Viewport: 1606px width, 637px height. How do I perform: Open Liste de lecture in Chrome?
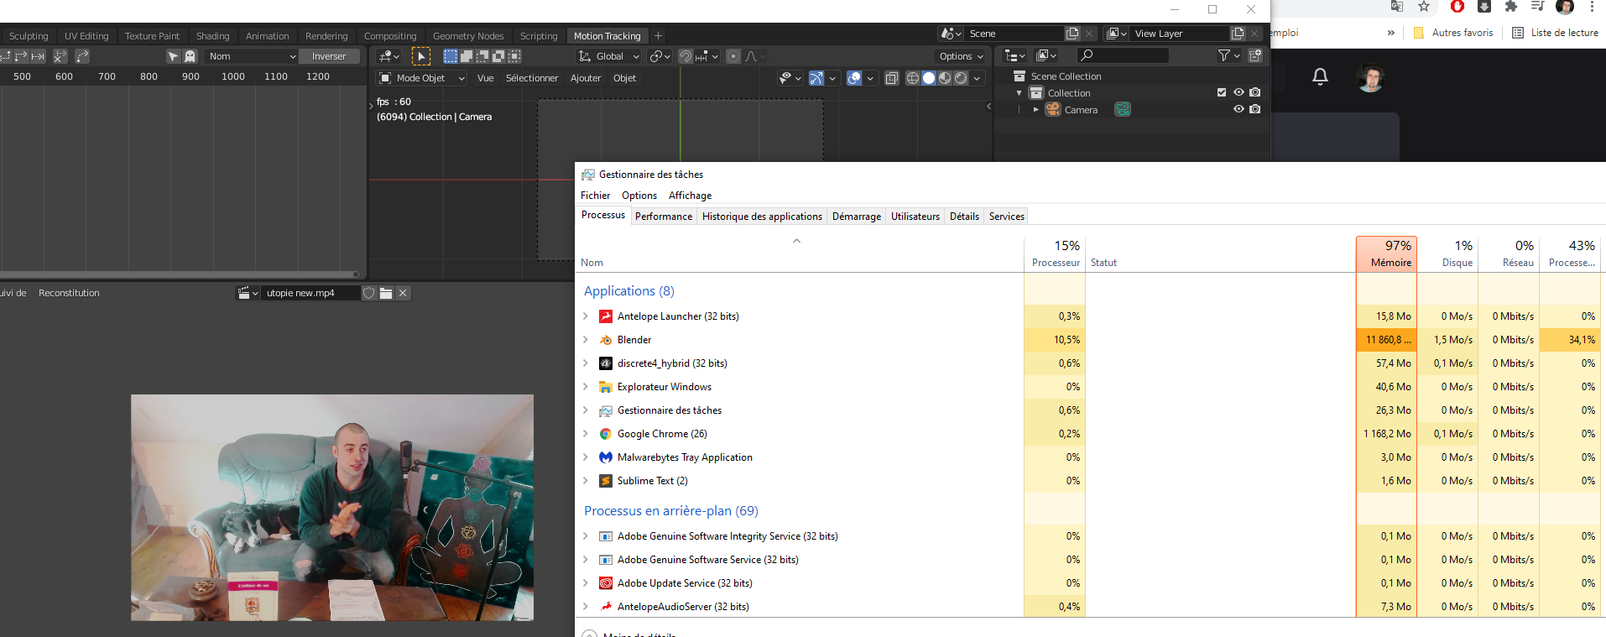(1555, 33)
